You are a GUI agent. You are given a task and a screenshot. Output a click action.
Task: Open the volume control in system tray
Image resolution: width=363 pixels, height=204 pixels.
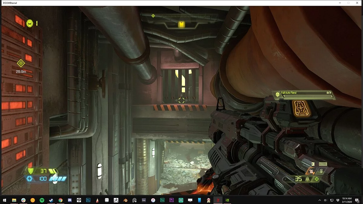(x=325, y=200)
